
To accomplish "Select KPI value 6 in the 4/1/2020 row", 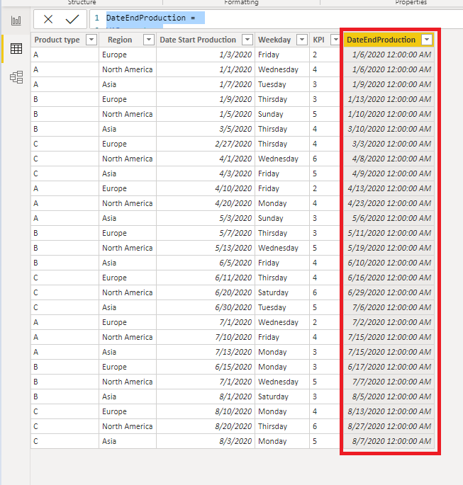I will pos(325,159).
